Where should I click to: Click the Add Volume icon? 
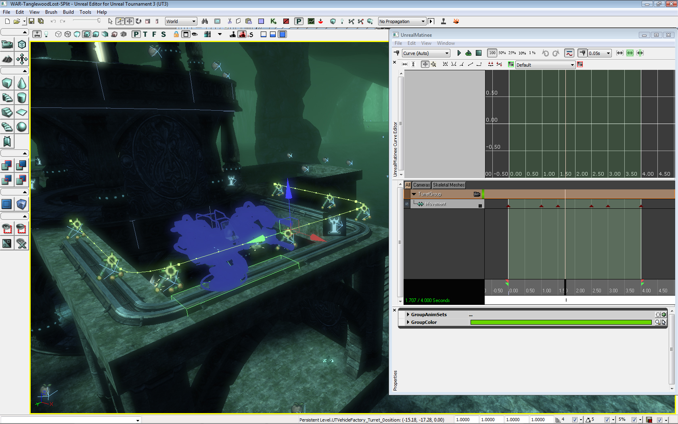pos(21,204)
